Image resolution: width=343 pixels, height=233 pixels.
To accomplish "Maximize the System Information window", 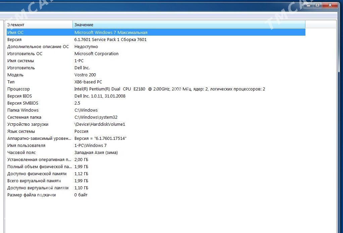I will pos(318,5).
